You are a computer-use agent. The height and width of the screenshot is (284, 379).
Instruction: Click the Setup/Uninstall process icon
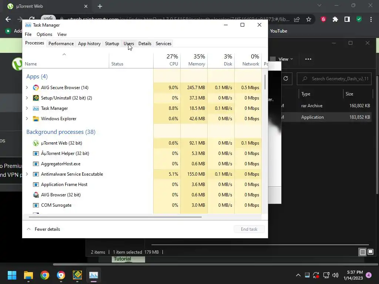(36, 98)
